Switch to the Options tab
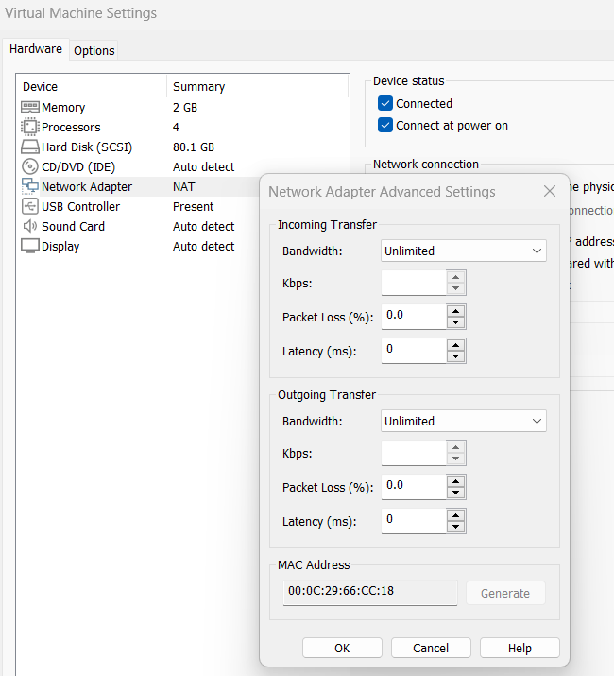Screen dimensions: 614x676 [94, 51]
